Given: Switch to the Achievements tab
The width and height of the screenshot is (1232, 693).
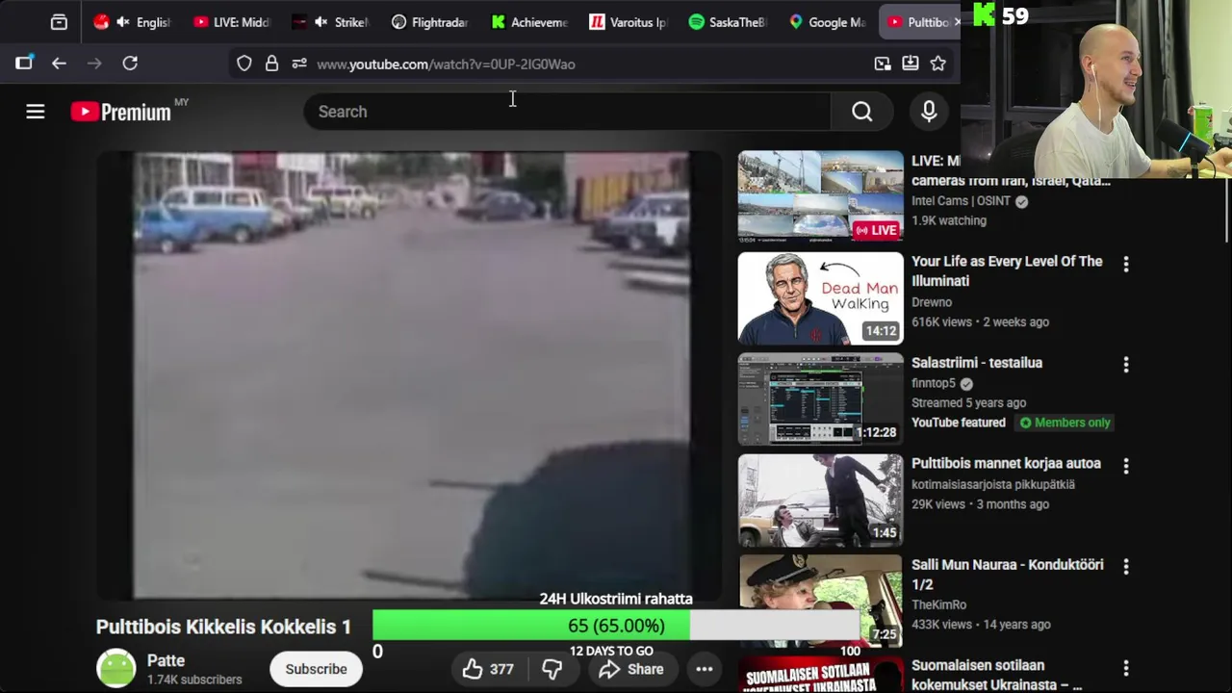Looking at the screenshot, I should pyautogui.click(x=528, y=22).
